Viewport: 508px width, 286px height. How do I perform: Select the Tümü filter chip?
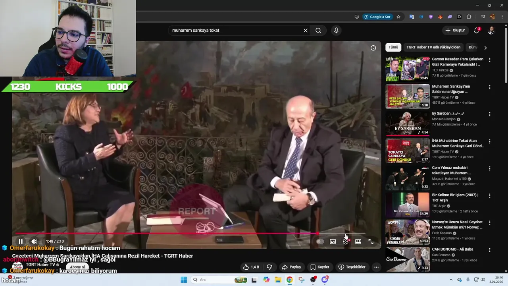point(393,47)
